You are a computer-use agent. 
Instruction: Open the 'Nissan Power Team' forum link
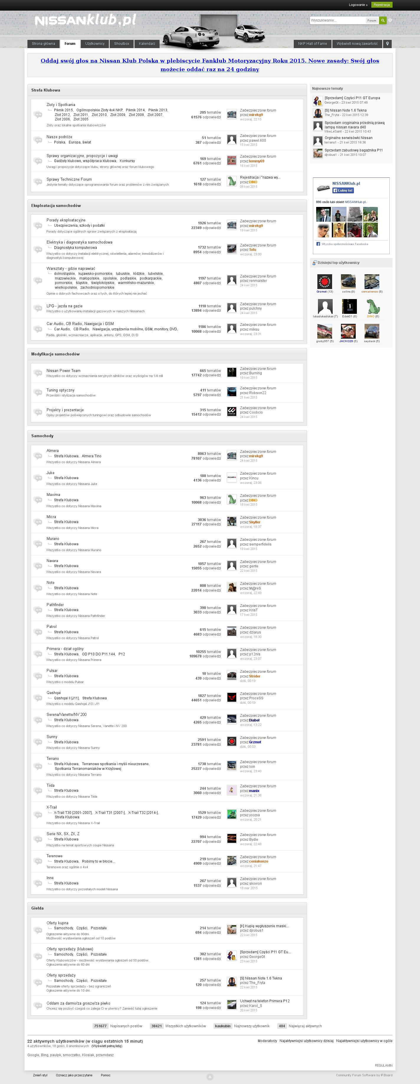(63, 371)
